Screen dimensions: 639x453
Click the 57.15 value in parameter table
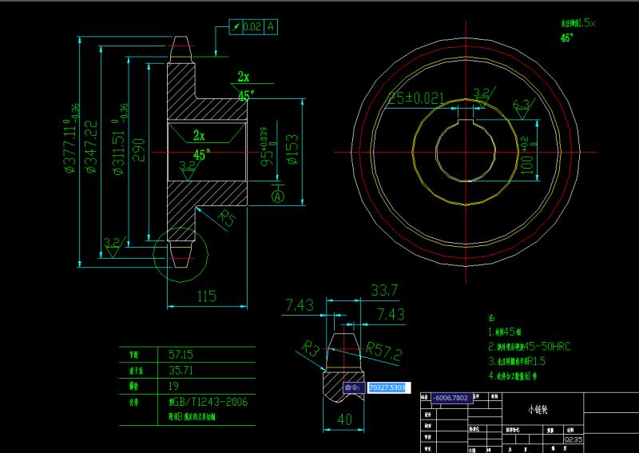tap(181, 353)
